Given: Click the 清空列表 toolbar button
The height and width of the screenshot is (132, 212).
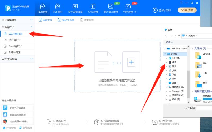Looking at the screenshot, I should 87,20.
